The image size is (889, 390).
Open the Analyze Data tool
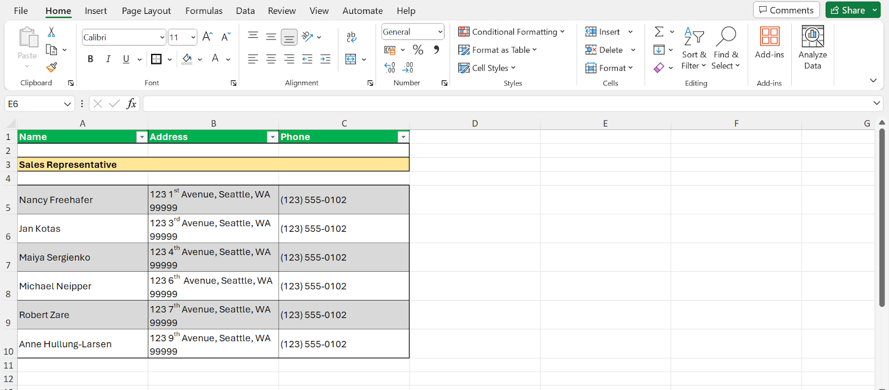(812, 48)
